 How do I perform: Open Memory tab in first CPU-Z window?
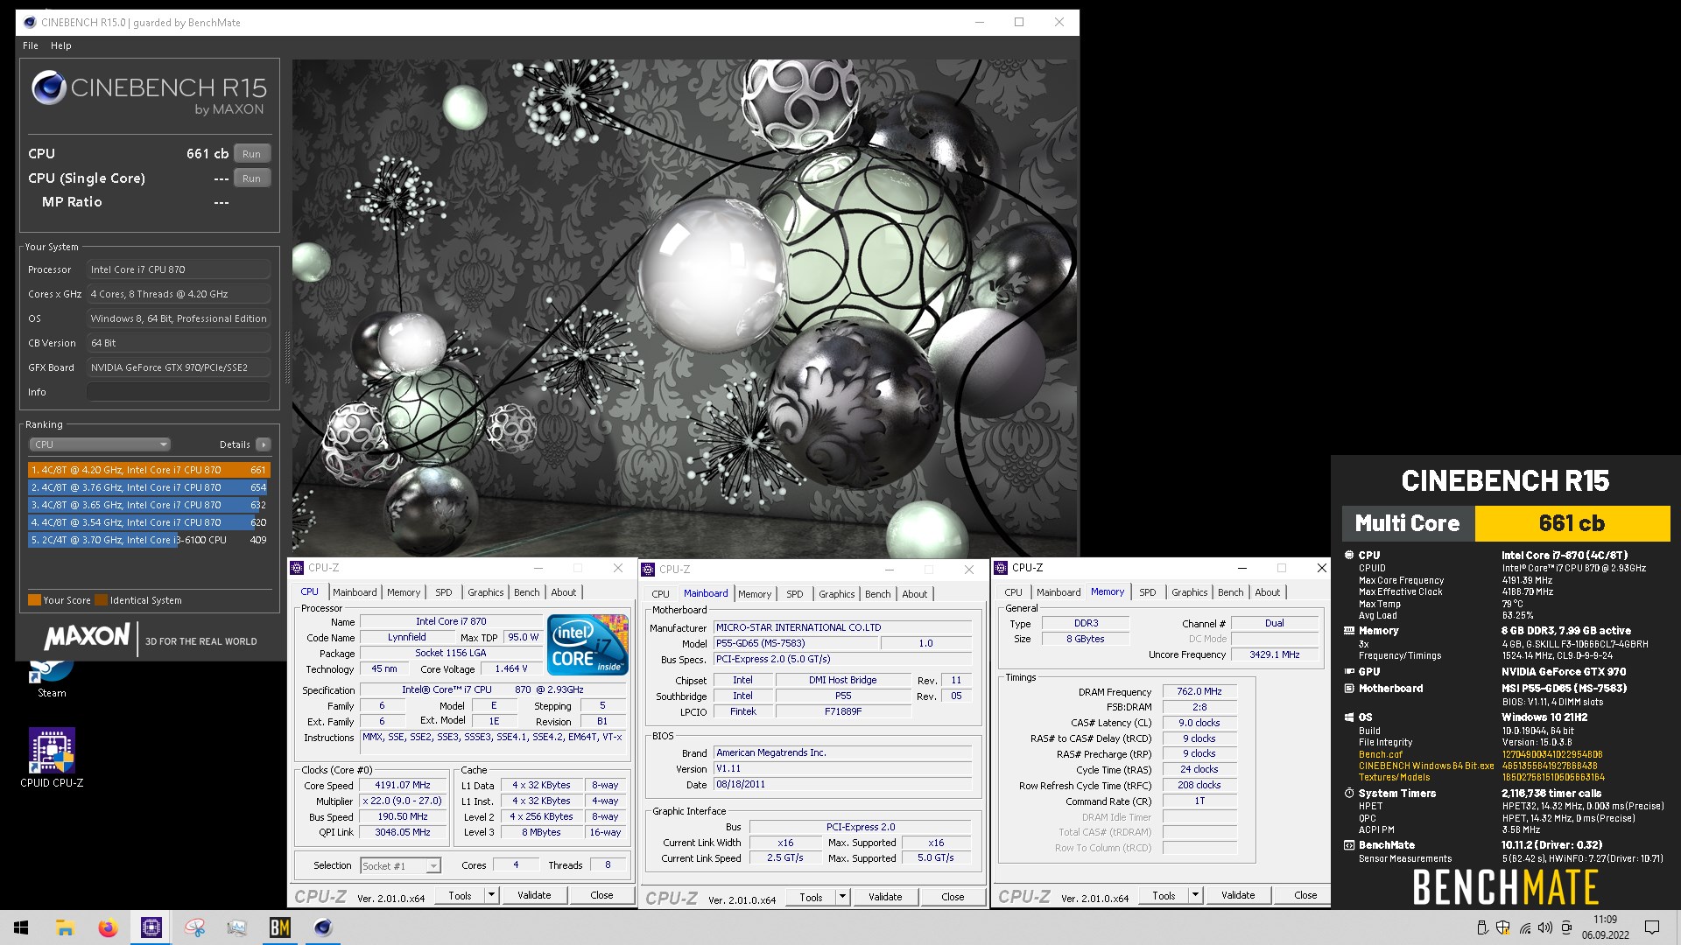[x=404, y=592]
